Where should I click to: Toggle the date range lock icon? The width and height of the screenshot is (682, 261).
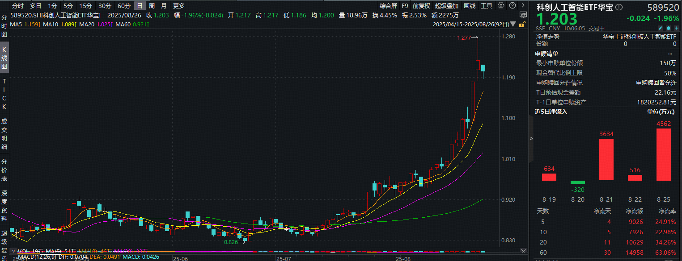click(x=522, y=24)
